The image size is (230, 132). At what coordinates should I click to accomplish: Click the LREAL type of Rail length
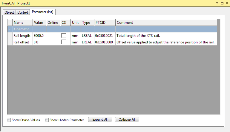coord(88,36)
